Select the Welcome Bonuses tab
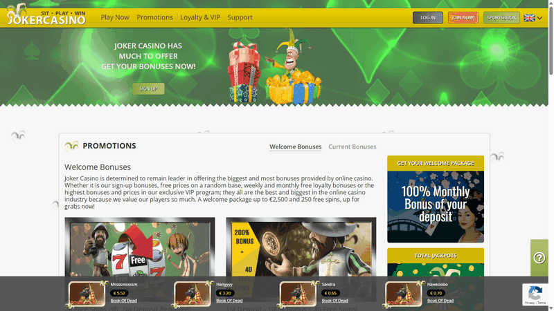This screenshot has height=311, width=554. 296,147
